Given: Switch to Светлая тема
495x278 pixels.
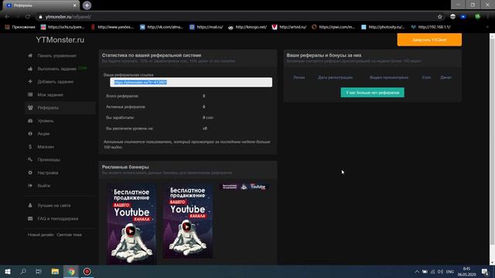Looking at the screenshot, I should pos(69,235).
